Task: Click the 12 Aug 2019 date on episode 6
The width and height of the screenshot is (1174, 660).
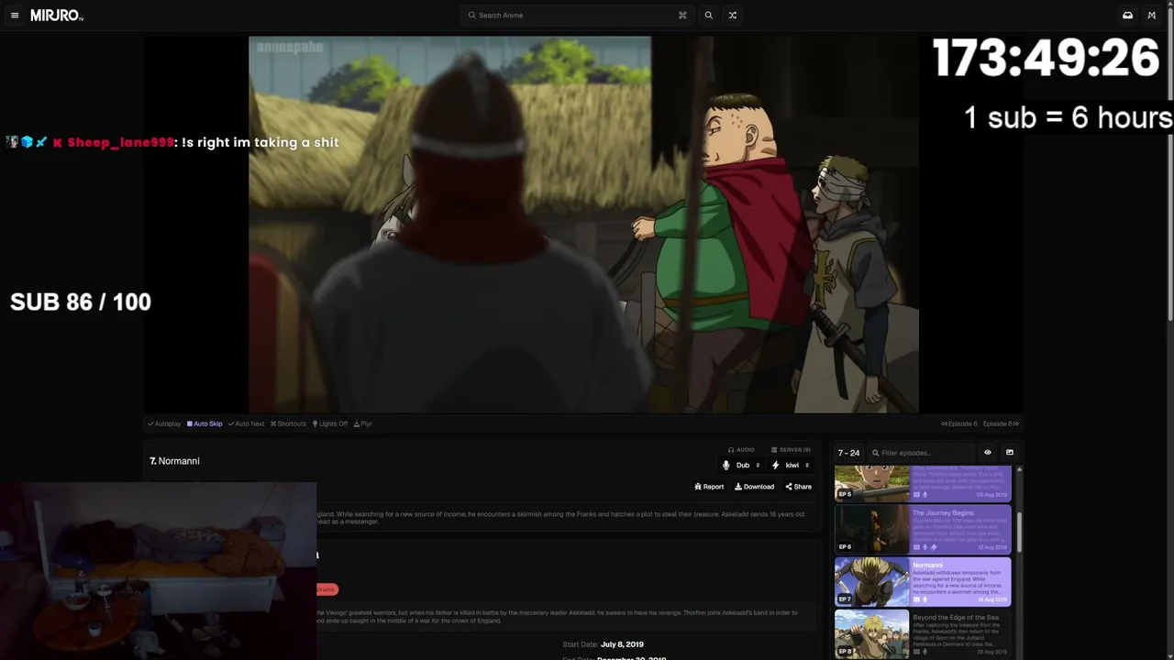Action: (x=992, y=547)
